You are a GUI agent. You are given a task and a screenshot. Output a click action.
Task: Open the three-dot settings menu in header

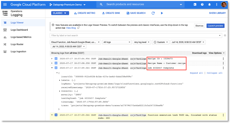[x=216, y=5]
